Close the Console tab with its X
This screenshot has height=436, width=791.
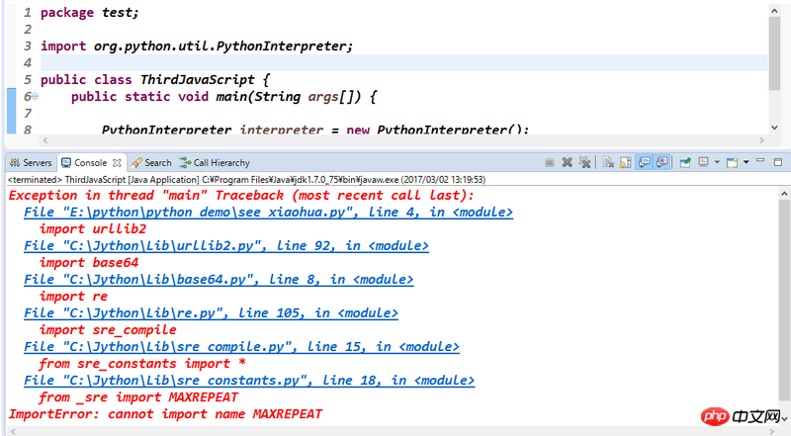coord(117,163)
